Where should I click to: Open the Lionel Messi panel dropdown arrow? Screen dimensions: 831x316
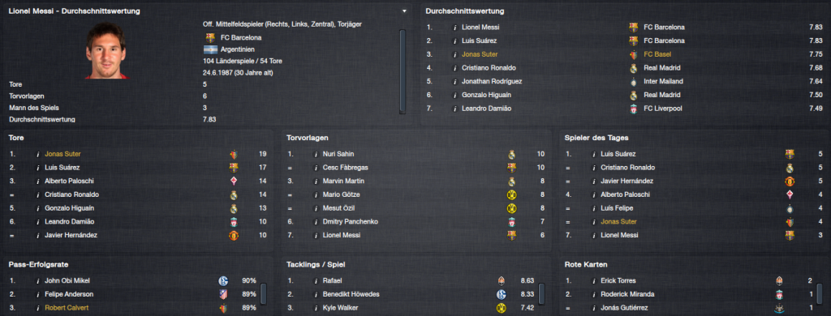click(405, 11)
